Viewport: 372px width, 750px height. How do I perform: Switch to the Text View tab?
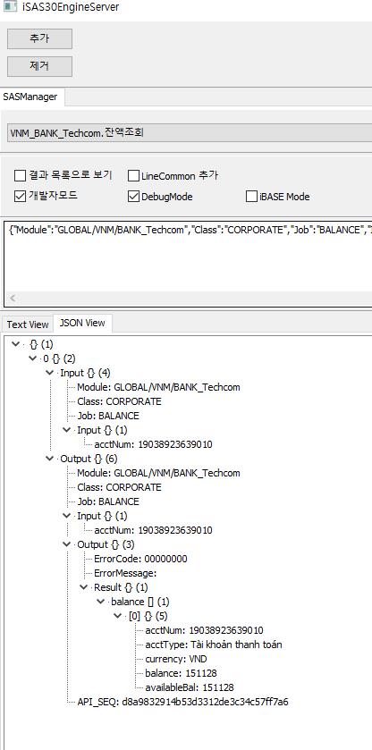[28, 324]
